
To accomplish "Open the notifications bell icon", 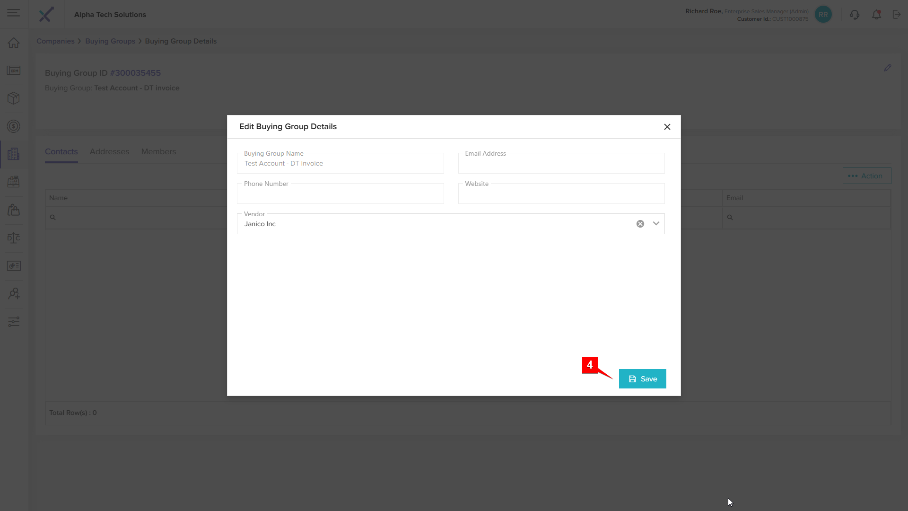I will tap(876, 15).
